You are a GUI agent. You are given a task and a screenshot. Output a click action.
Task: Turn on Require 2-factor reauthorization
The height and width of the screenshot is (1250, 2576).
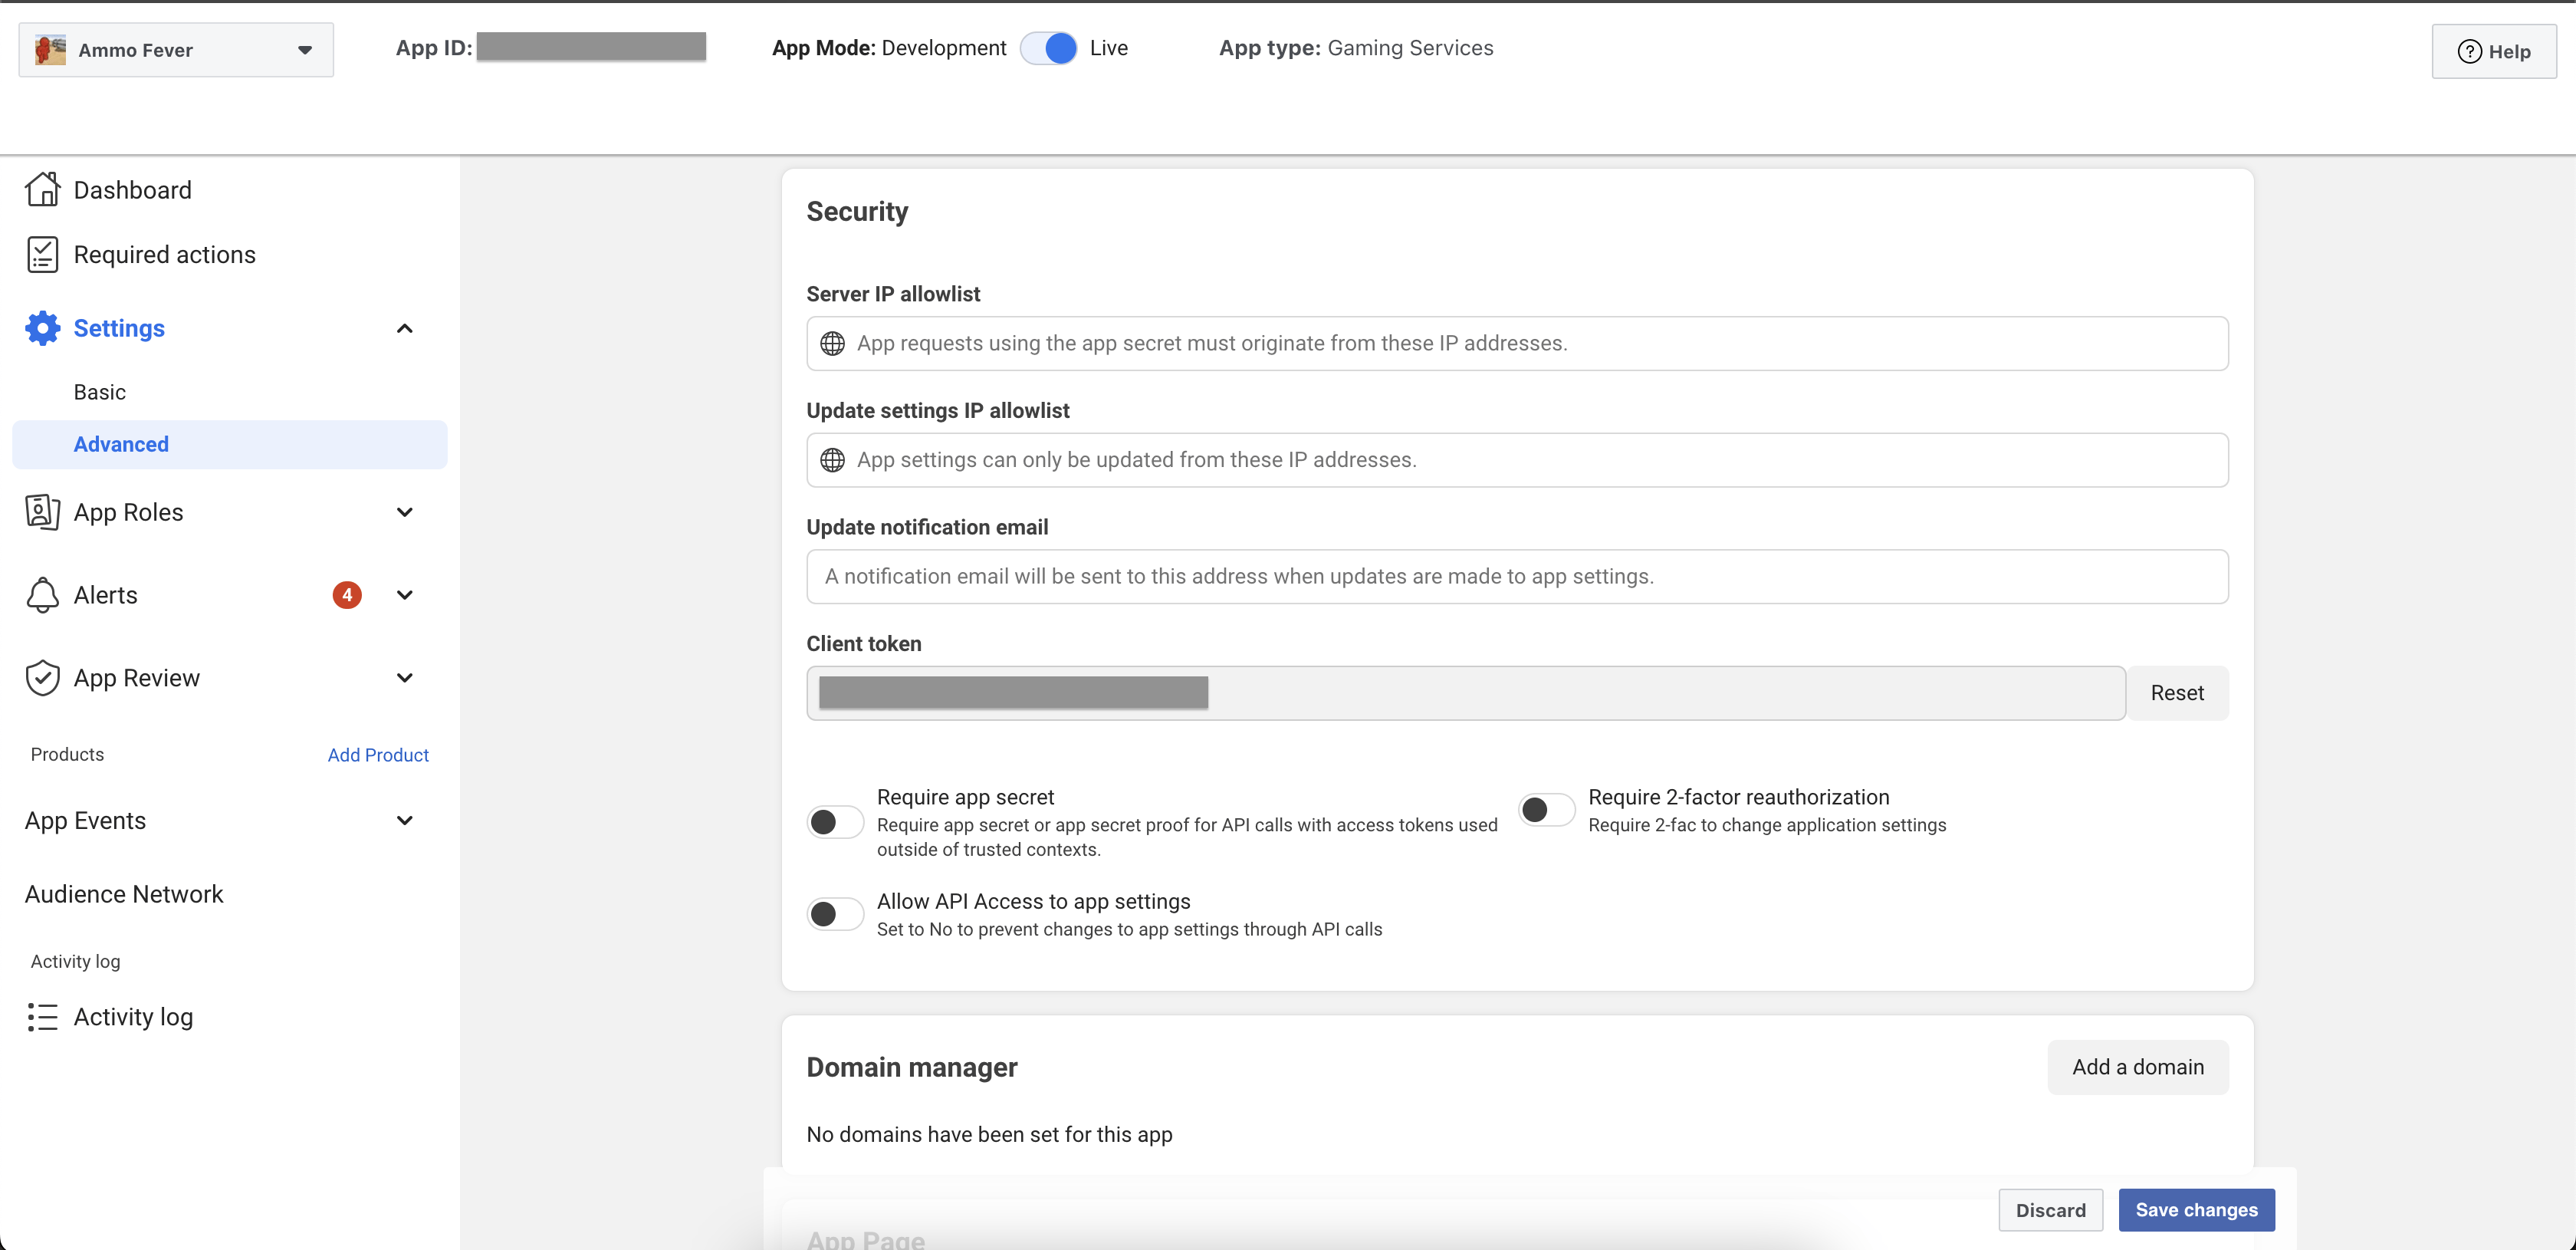point(1546,809)
